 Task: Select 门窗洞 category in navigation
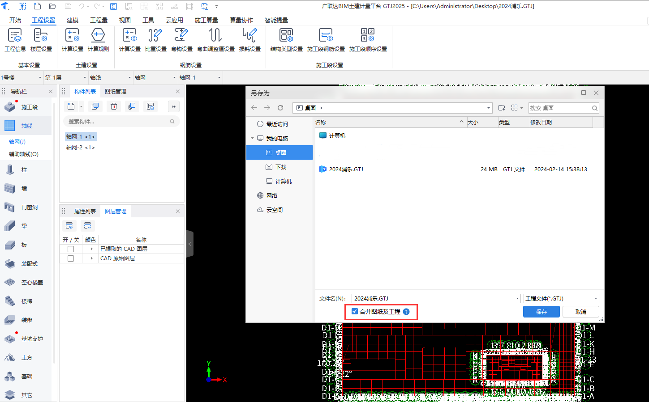26,207
